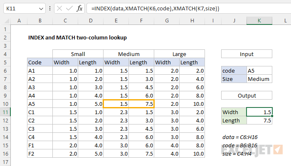Screen dimensions: 291x166
Task: Click the 'Small' header cell
Action: [x=78, y=54]
